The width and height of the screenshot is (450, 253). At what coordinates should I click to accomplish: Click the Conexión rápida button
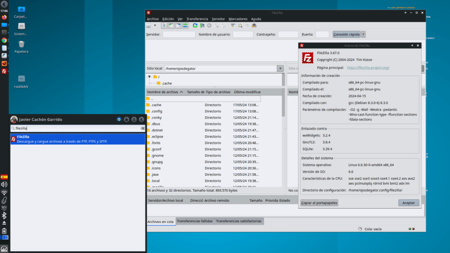[346, 34]
